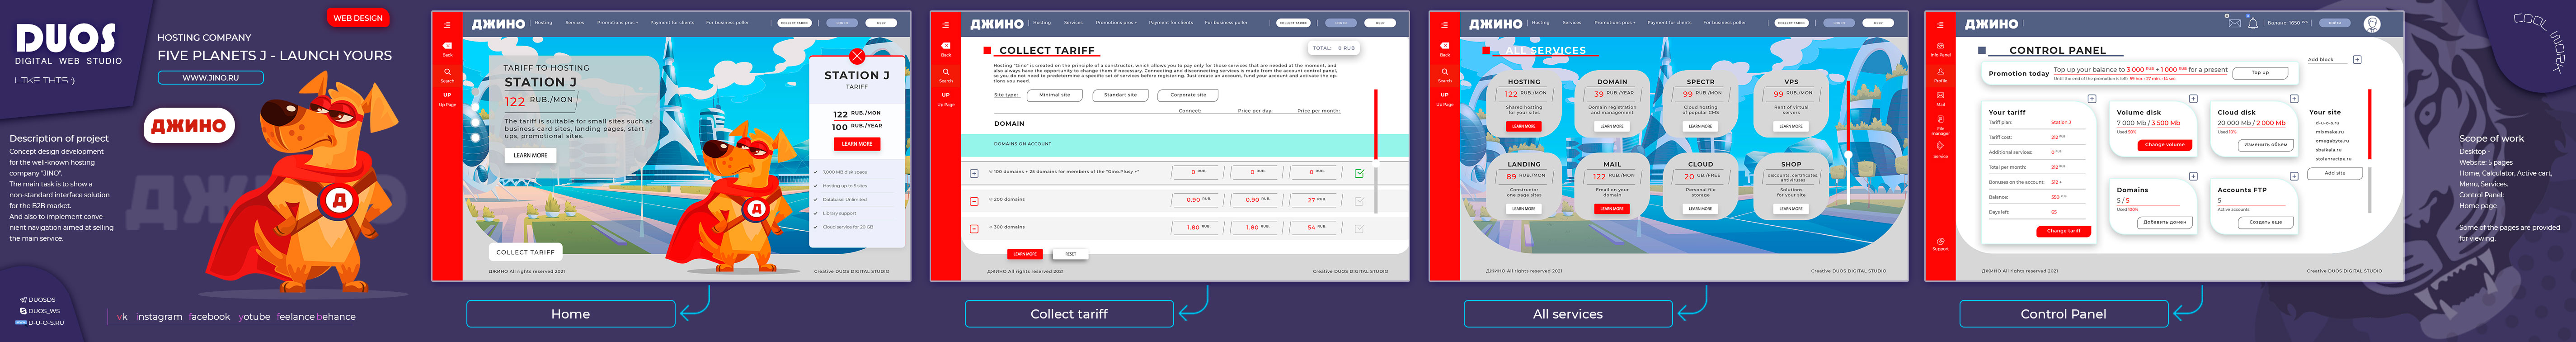Collapse the 200 domains row

974,201
